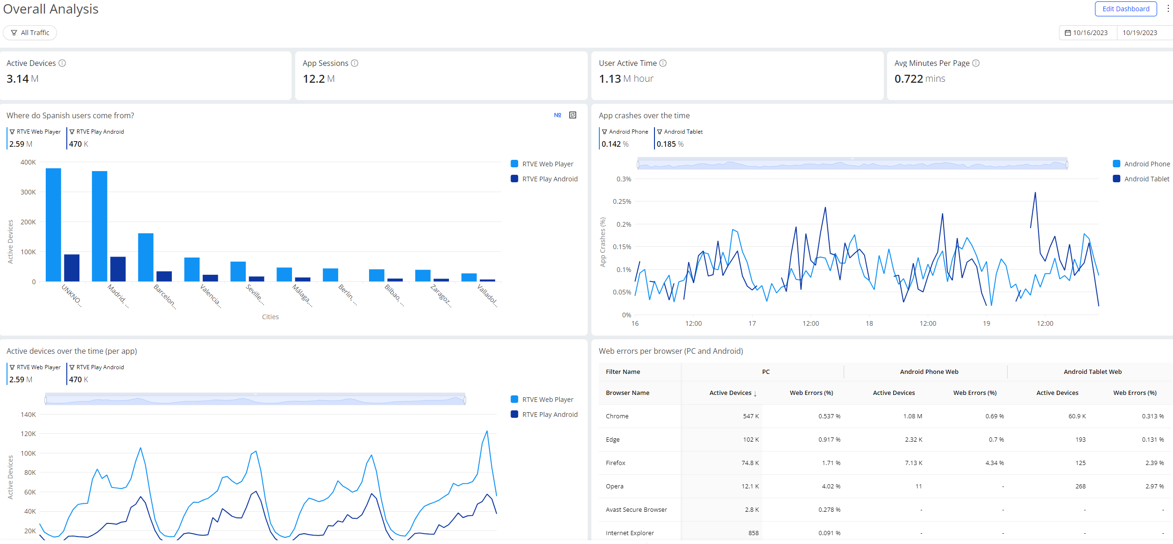Click the Web Errors (%) header under PC
Screen dimensions: 1173x544
pyautogui.click(x=811, y=393)
